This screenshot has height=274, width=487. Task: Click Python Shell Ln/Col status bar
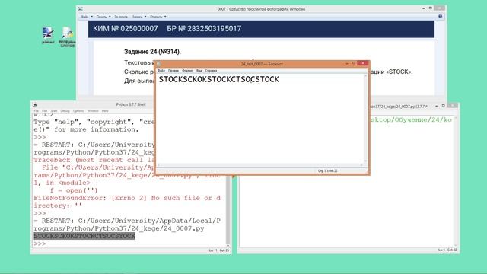click(x=218, y=250)
